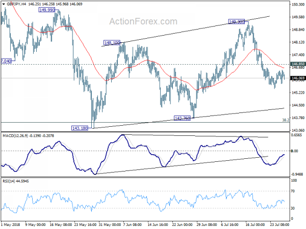Select the RSI(14) 44.5945 indicator label
306x229 pixels.
[x=16, y=181]
